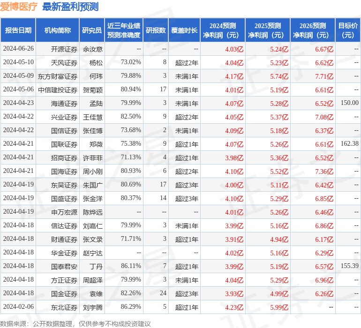Click researcher name 许菲菲
Image resolution: width=361 pixels, height=328 pixels.
pos(93,157)
